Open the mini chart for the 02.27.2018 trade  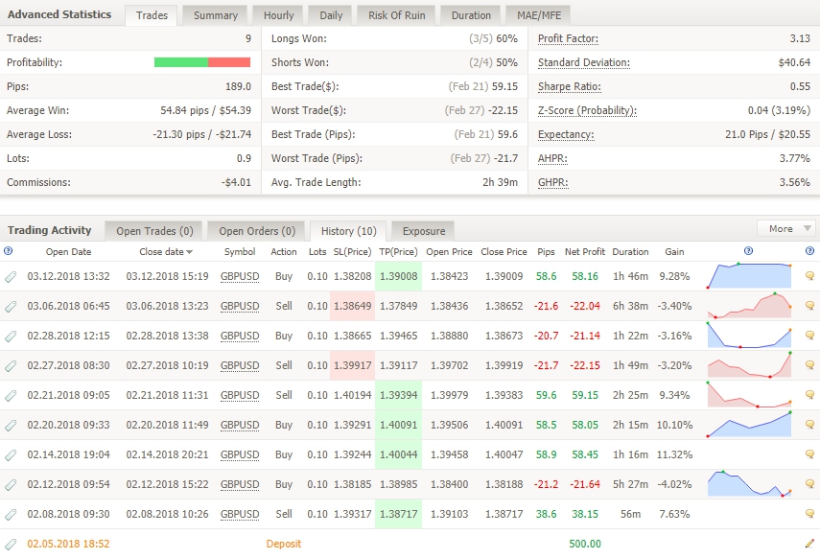point(749,365)
